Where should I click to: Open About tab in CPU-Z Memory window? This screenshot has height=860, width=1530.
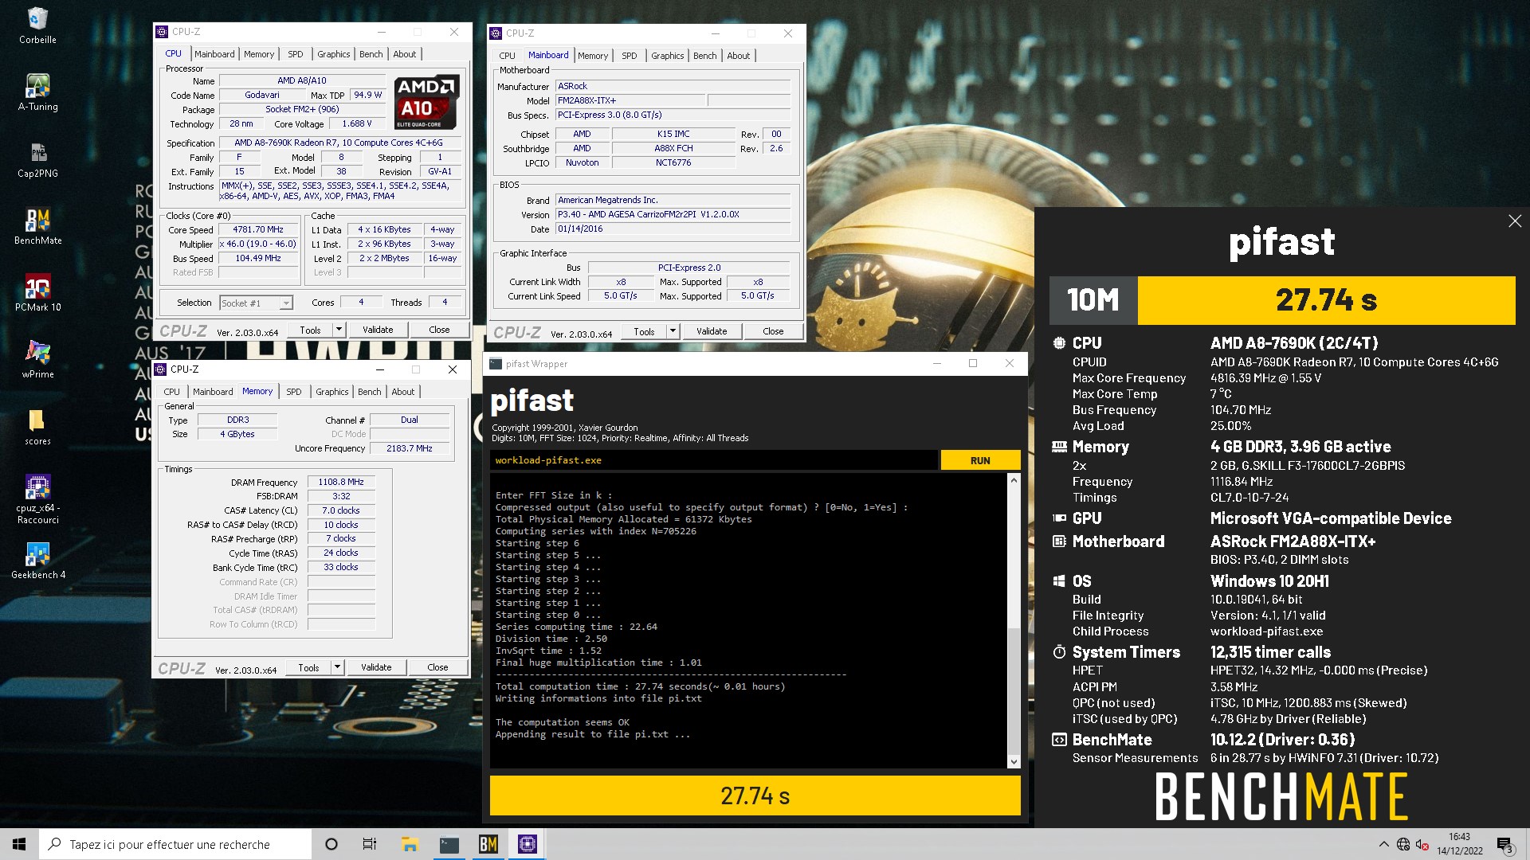click(x=403, y=392)
